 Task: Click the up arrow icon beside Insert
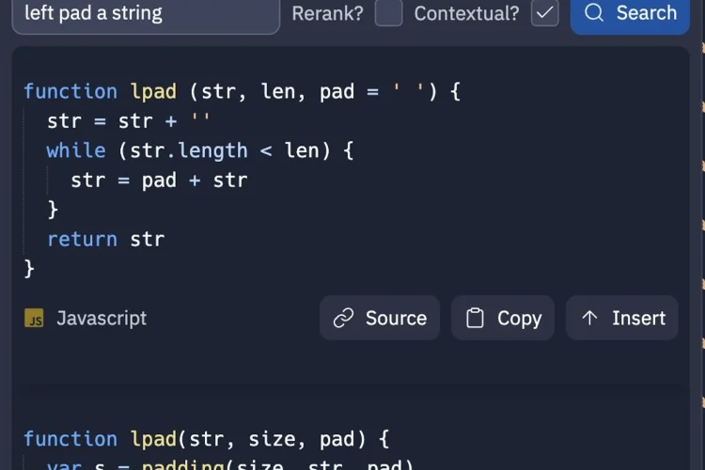(589, 319)
